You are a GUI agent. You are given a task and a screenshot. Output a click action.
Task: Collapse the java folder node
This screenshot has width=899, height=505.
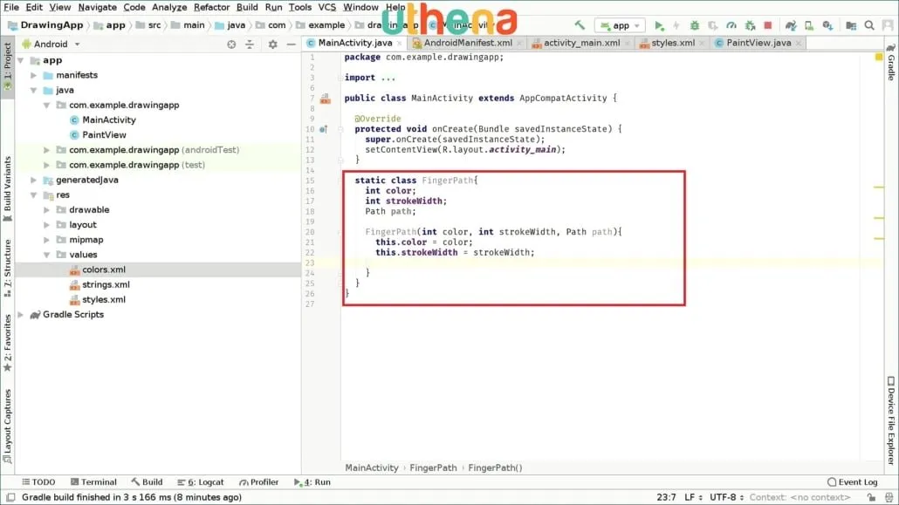pyautogui.click(x=34, y=90)
